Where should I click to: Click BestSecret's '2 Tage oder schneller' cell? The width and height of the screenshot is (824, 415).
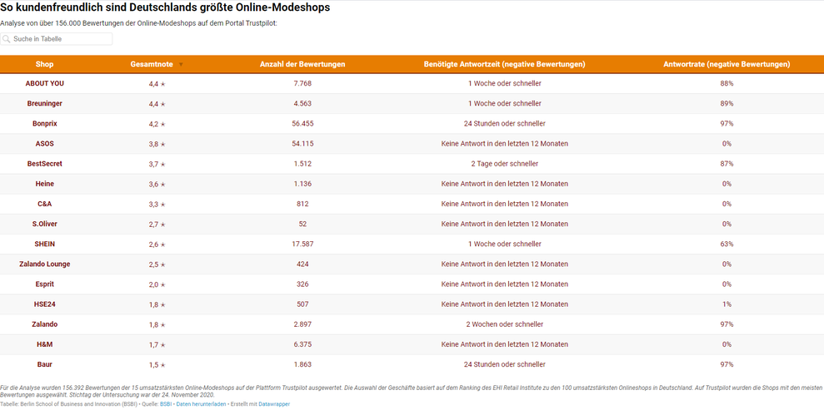point(505,164)
